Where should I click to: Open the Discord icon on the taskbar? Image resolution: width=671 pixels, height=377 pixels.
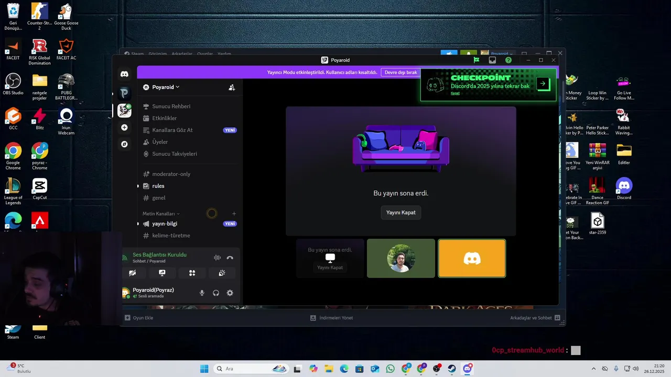click(467, 369)
